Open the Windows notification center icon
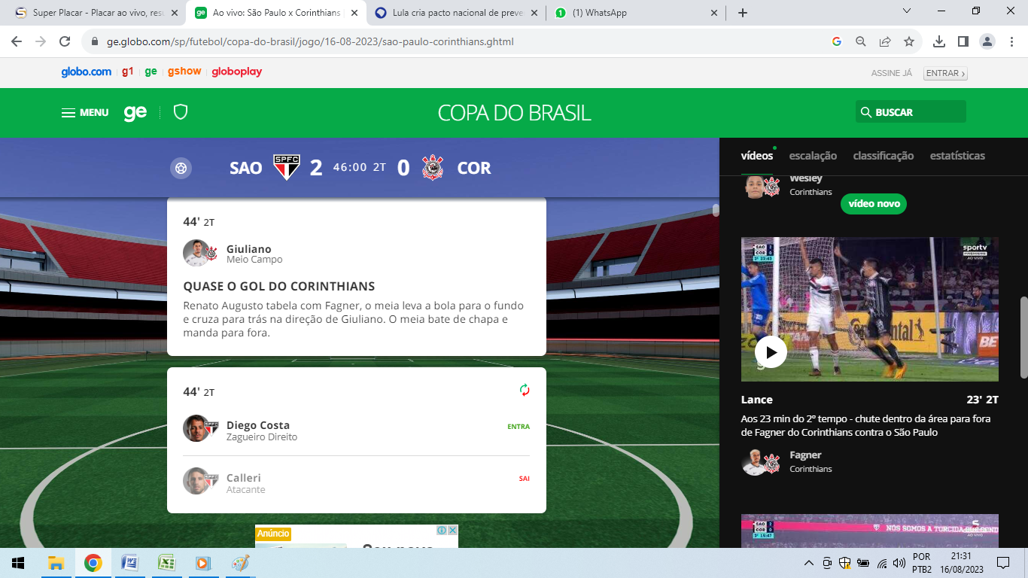The image size is (1028, 578). coord(1003,563)
